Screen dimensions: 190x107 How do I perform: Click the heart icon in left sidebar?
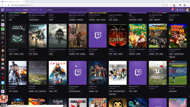[3, 16]
